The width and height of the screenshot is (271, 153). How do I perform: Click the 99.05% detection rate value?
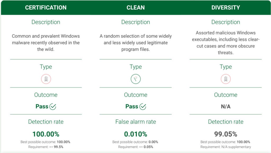click(x=226, y=134)
